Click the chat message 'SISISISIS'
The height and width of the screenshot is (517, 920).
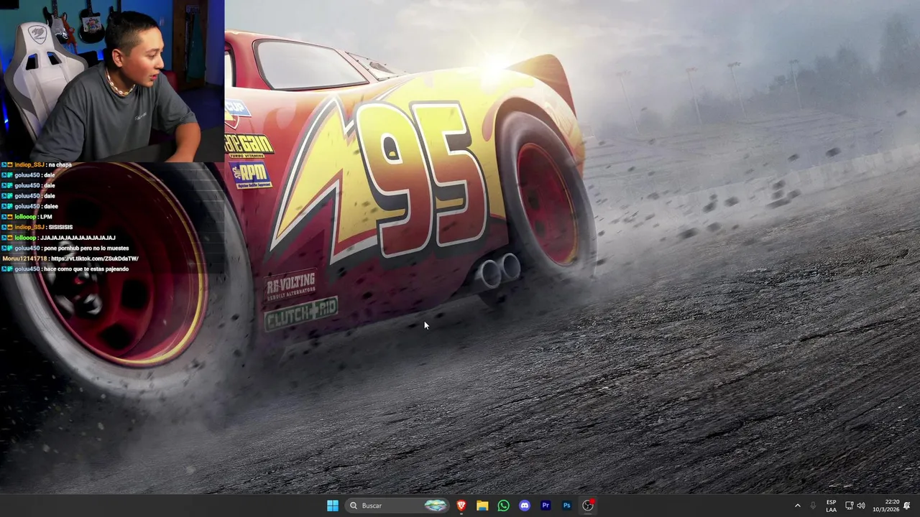coord(60,227)
